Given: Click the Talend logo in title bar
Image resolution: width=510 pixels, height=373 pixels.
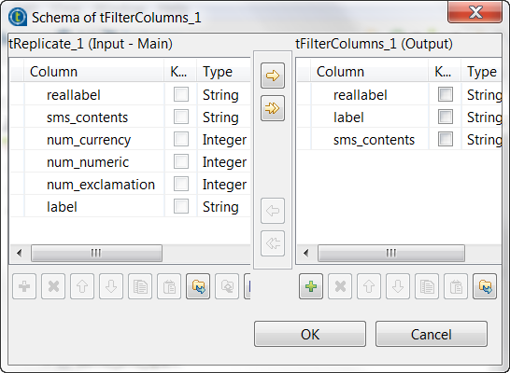Looking at the screenshot, I should pyautogui.click(x=18, y=17).
